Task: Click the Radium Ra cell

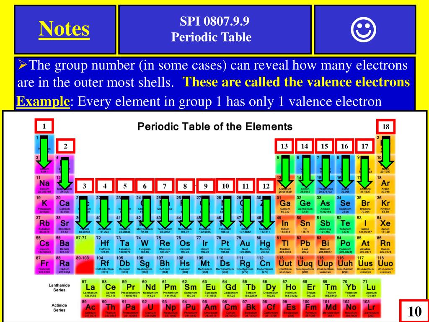Action: tap(65, 265)
